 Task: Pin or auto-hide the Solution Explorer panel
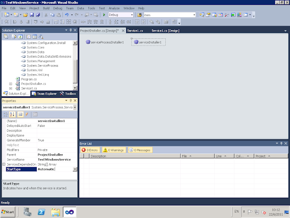[71, 30]
